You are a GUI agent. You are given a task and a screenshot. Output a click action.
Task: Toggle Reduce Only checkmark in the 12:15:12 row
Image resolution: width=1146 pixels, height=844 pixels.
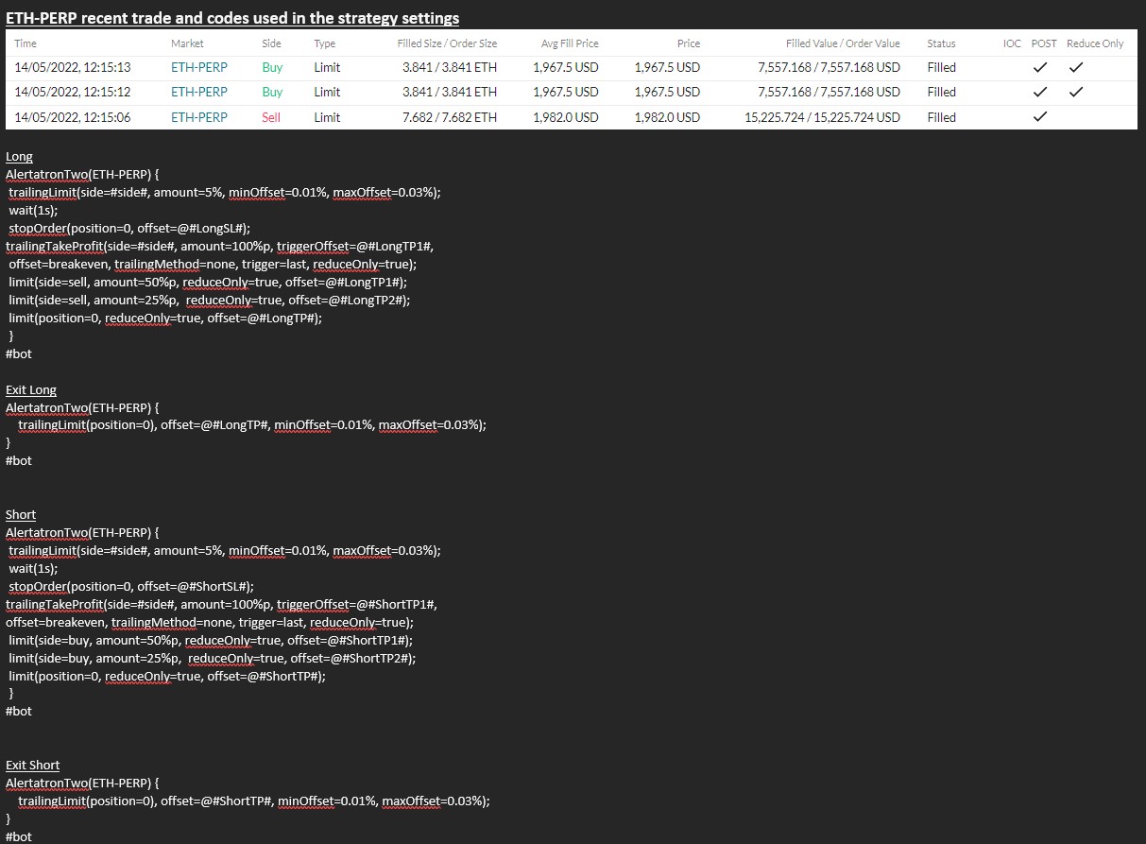tap(1076, 92)
